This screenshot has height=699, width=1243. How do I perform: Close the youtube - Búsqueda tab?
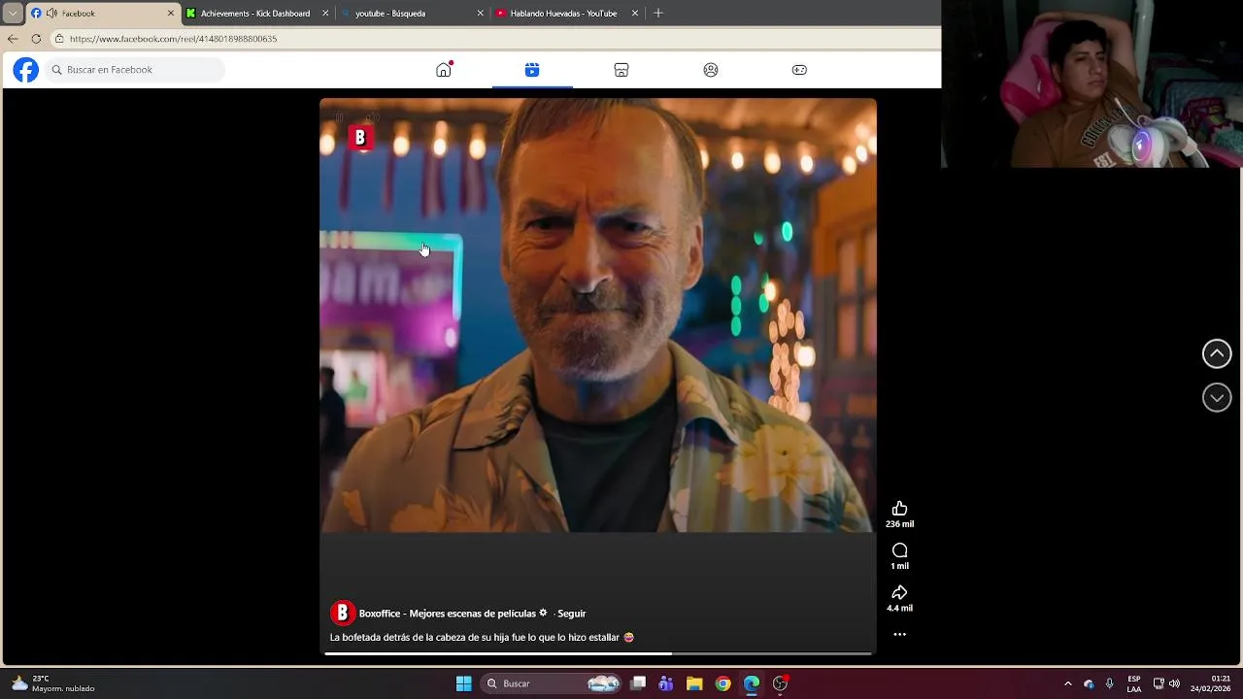[480, 14]
